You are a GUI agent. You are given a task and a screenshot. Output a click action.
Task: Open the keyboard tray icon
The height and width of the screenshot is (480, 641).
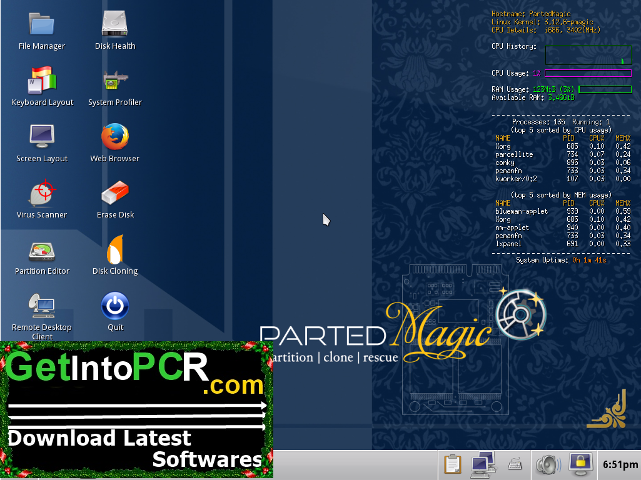[x=515, y=464]
